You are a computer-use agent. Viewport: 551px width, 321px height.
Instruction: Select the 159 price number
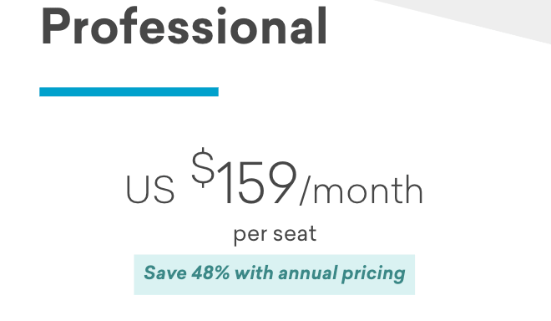(x=257, y=182)
